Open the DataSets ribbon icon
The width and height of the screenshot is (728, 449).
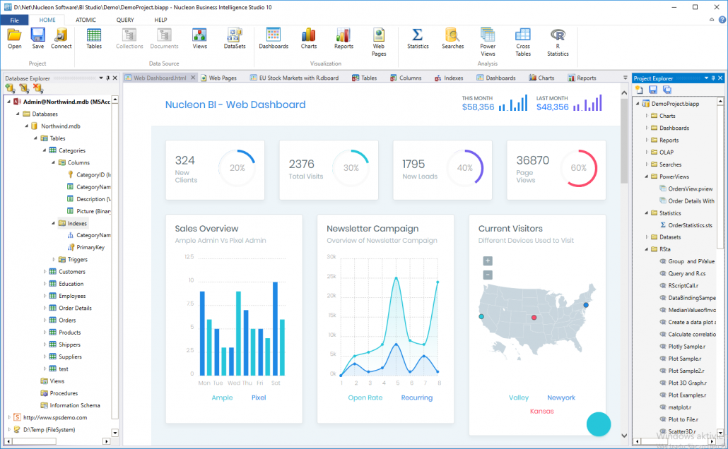(235, 38)
